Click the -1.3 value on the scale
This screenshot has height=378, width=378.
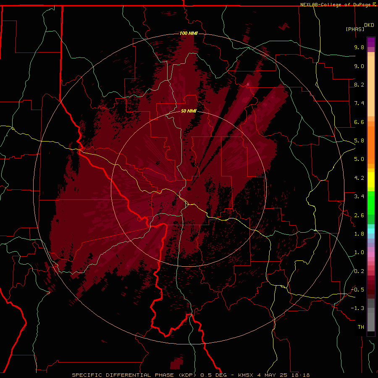(357, 308)
